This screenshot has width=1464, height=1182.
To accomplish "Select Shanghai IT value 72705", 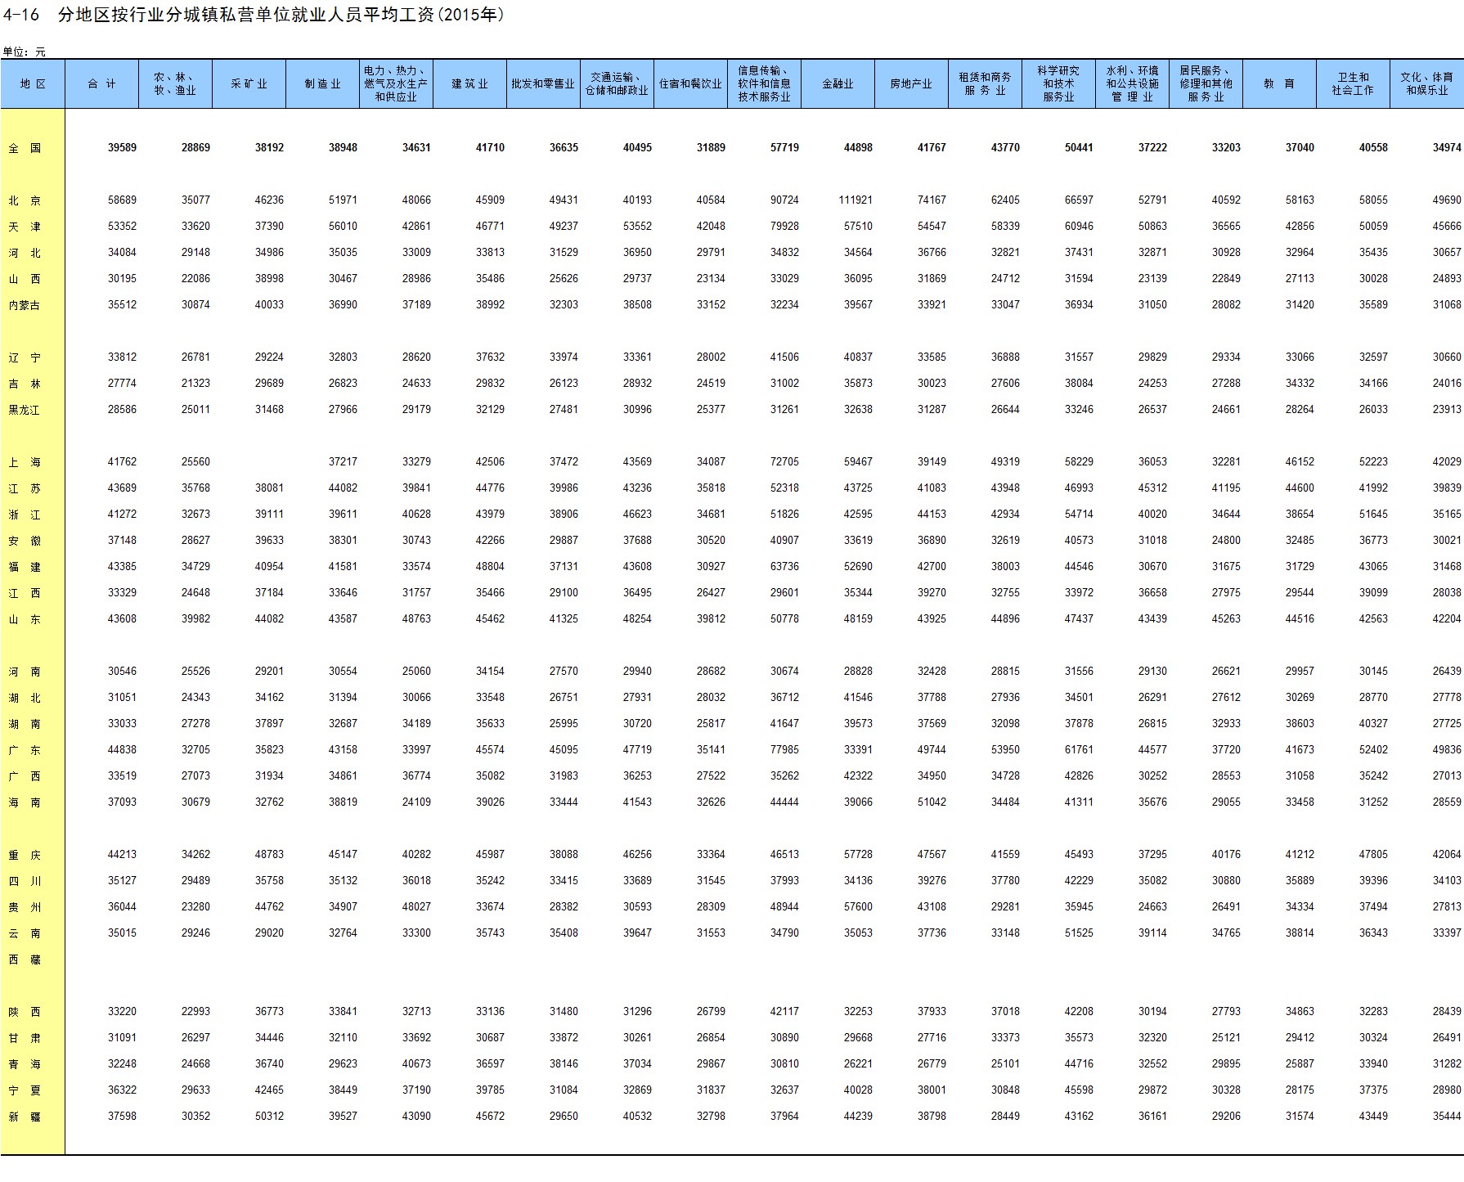I will click(x=784, y=462).
